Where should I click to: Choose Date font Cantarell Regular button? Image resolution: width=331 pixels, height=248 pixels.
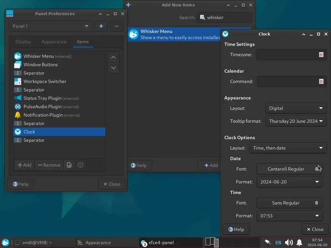tap(290, 169)
